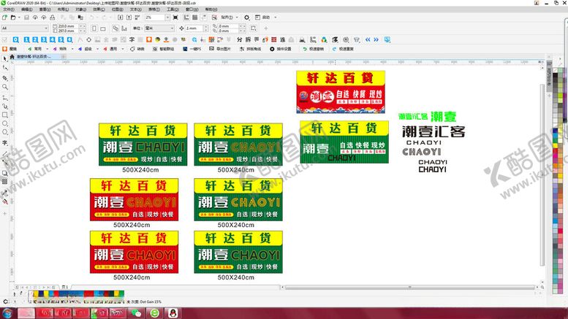Select the Zoom magnifier tool

(5, 86)
